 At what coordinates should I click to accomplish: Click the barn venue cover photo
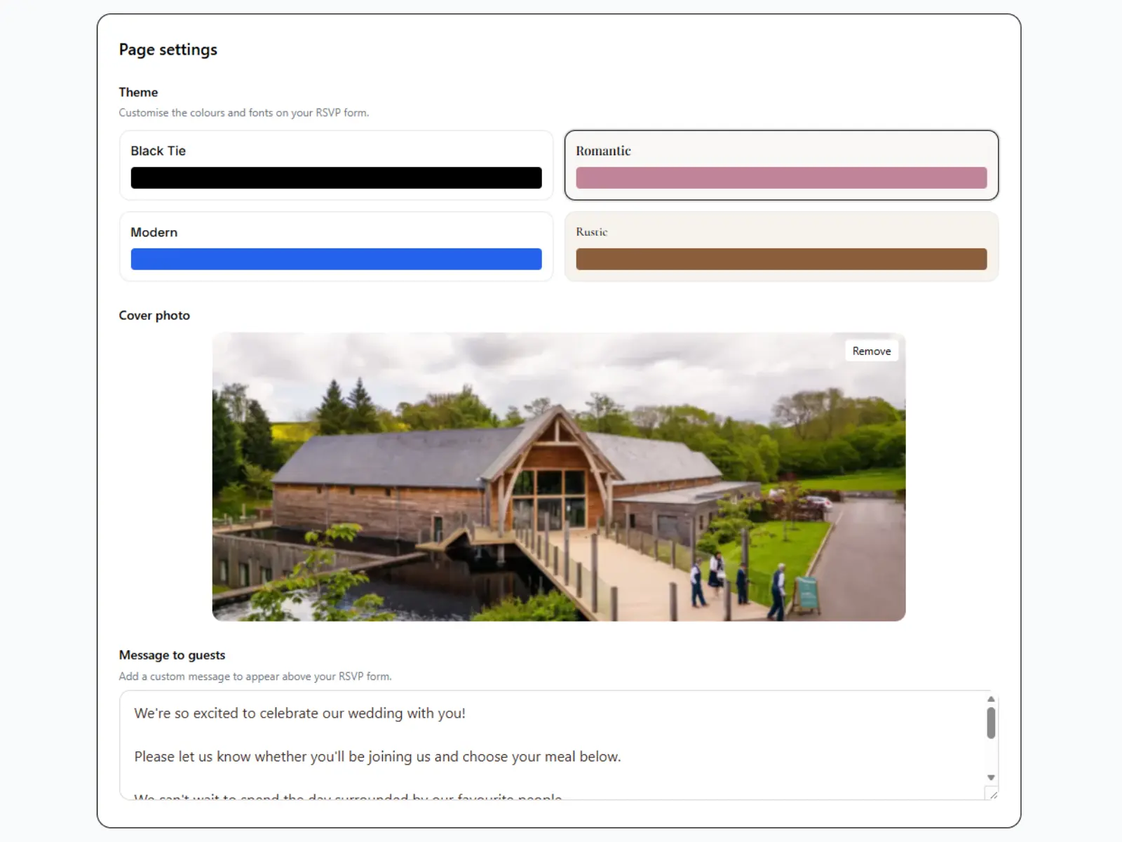pos(559,477)
